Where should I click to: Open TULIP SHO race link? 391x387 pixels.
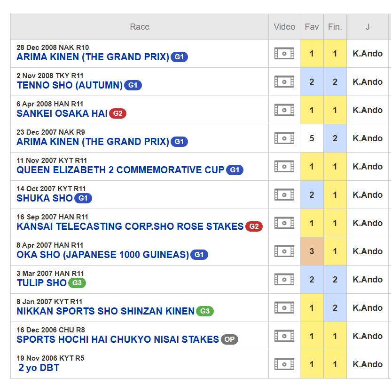(42, 283)
